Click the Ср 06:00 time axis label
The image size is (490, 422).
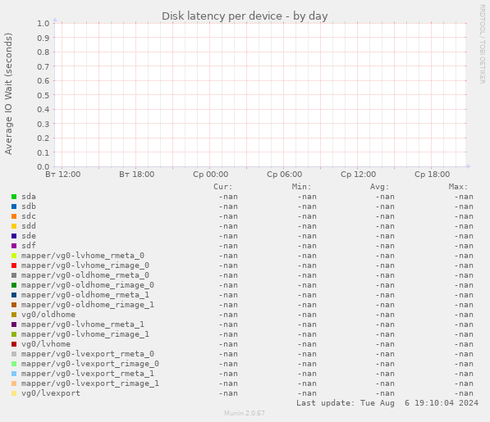284,175
